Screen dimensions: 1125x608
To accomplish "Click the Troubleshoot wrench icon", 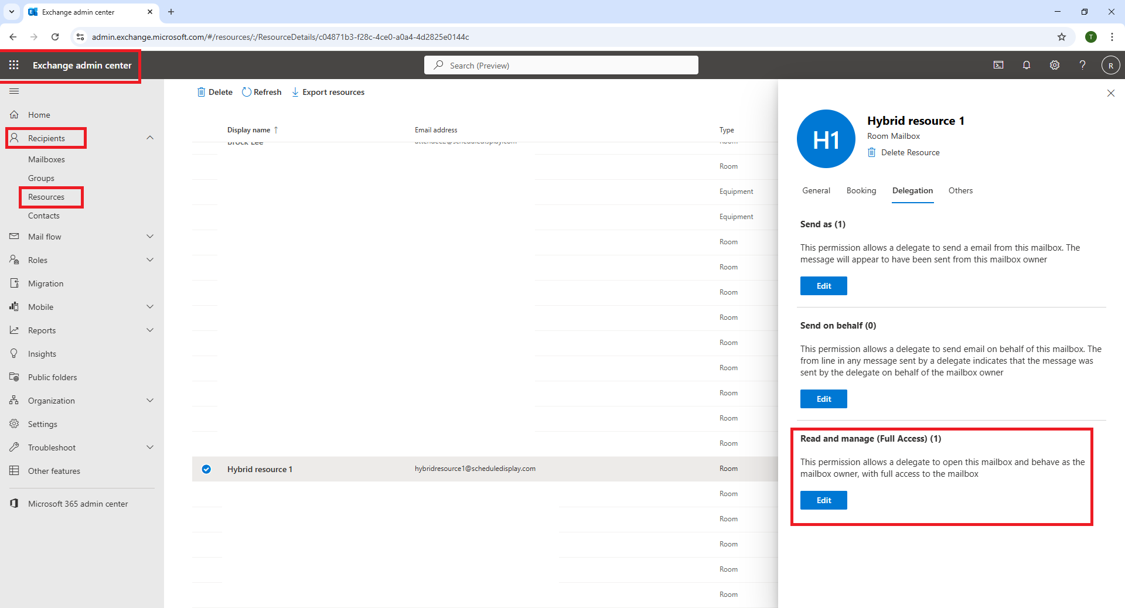I will [14, 448].
